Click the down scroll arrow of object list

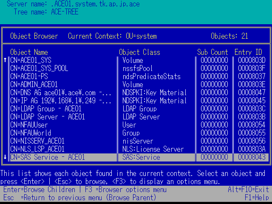pyautogui.click(x=5, y=157)
